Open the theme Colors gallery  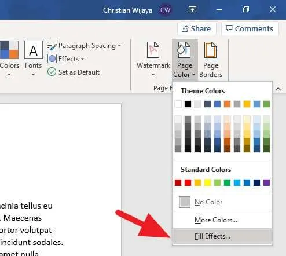(9, 58)
